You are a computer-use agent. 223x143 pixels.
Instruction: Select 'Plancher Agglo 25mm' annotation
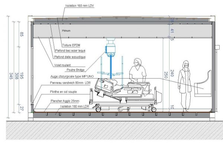65,101
